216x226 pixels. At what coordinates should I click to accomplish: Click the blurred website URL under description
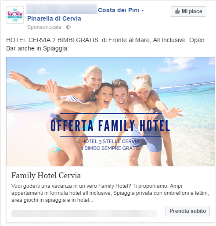pos(85,214)
